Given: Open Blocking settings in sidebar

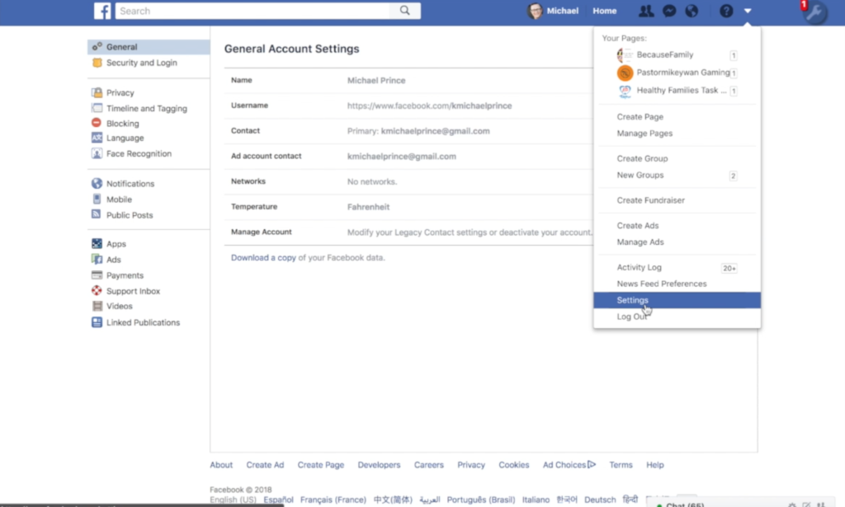Looking at the screenshot, I should point(122,124).
